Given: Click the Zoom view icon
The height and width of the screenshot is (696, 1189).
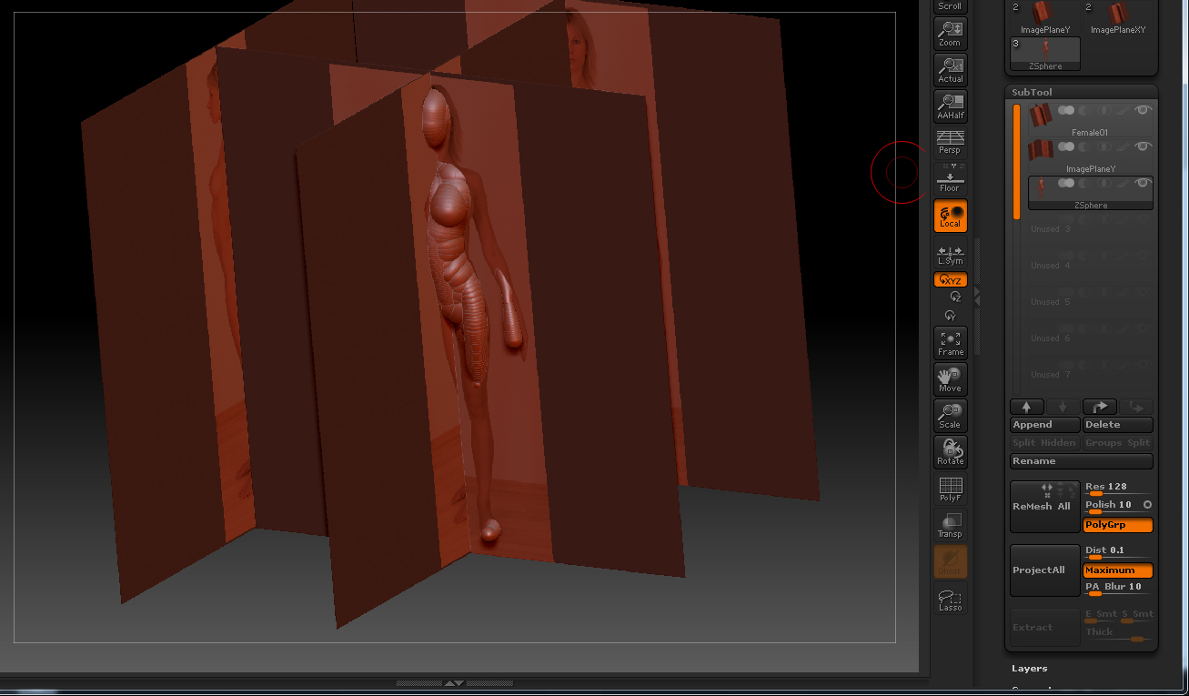Looking at the screenshot, I should click(x=950, y=34).
